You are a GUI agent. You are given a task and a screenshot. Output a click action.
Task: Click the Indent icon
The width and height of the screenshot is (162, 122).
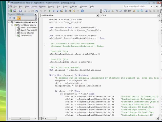pos(126,11)
